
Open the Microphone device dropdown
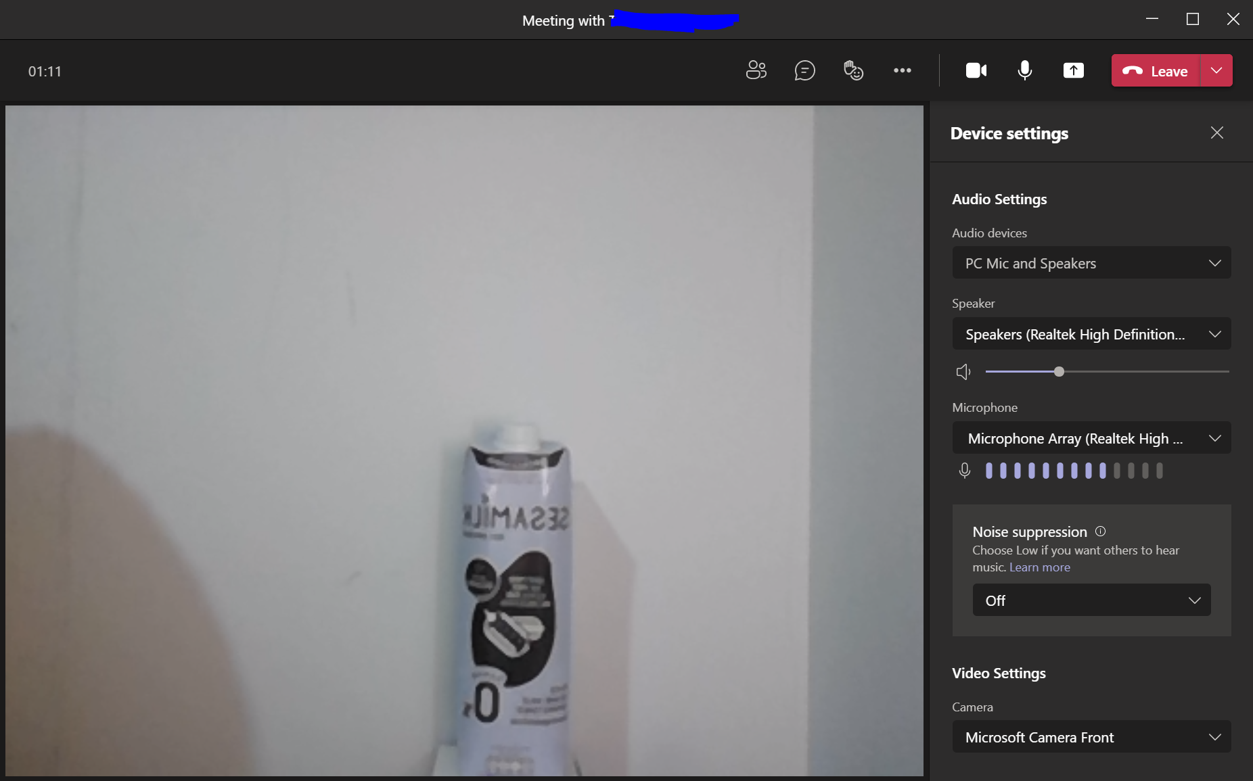coord(1091,438)
